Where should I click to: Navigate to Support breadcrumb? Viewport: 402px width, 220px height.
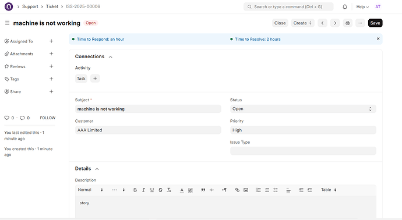pyautogui.click(x=30, y=6)
